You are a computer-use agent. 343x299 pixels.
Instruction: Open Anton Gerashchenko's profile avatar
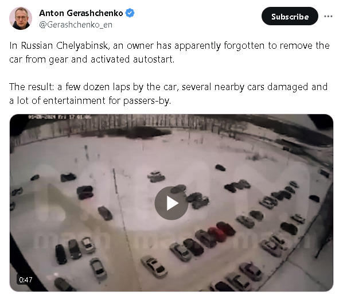click(21, 18)
